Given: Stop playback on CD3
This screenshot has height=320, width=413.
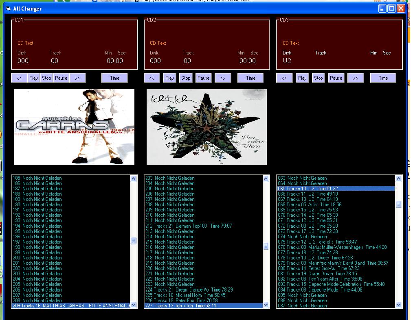Looking at the screenshot, I should point(318,78).
